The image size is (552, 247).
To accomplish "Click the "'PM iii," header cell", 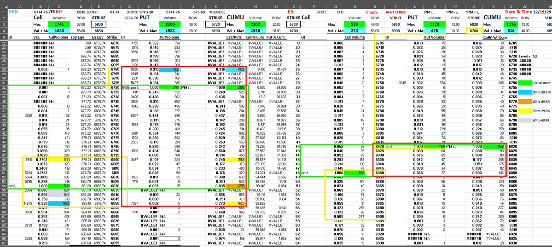I will [474, 11].
